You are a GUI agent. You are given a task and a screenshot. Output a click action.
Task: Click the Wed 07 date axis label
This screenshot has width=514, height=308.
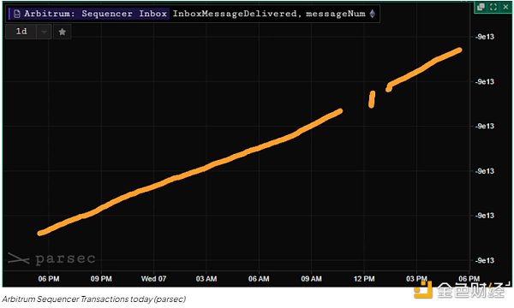(153, 279)
